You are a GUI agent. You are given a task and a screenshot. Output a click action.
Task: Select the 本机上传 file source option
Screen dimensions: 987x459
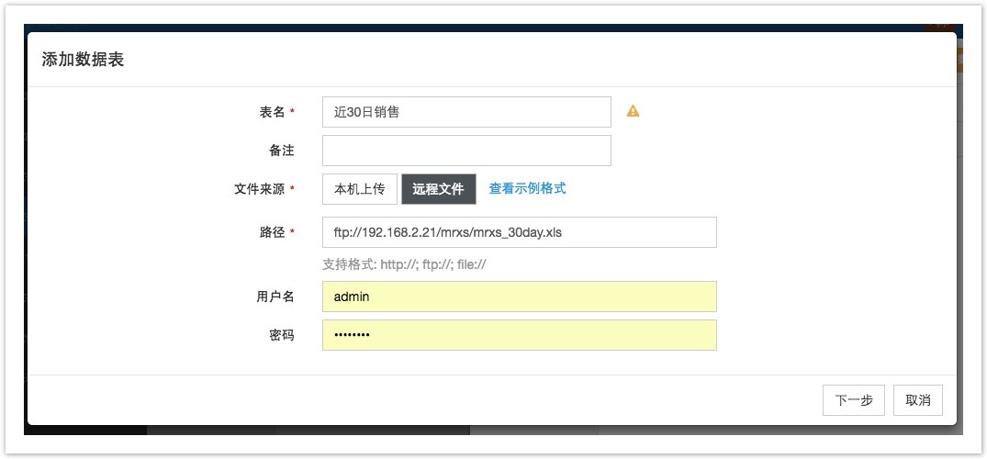pos(360,189)
